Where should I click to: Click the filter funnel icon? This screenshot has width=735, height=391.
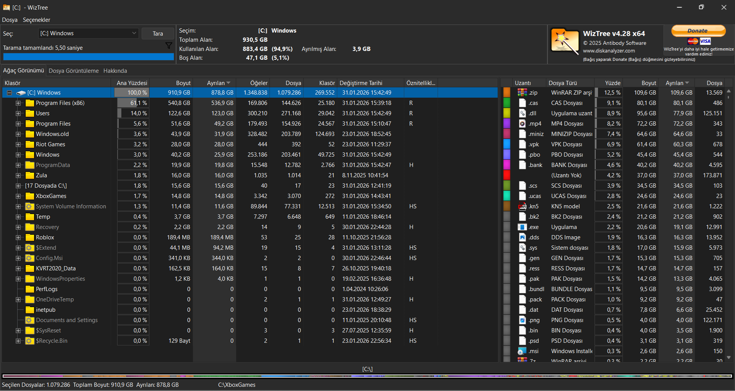pos(168,46)
